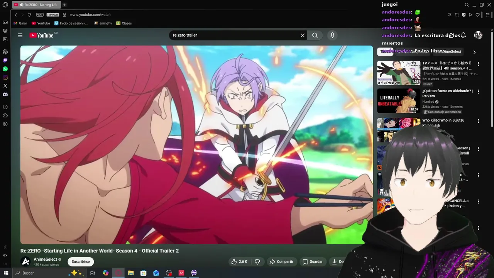Open the Gmail bookmark
494x278 pixels.
click(20, 23)
